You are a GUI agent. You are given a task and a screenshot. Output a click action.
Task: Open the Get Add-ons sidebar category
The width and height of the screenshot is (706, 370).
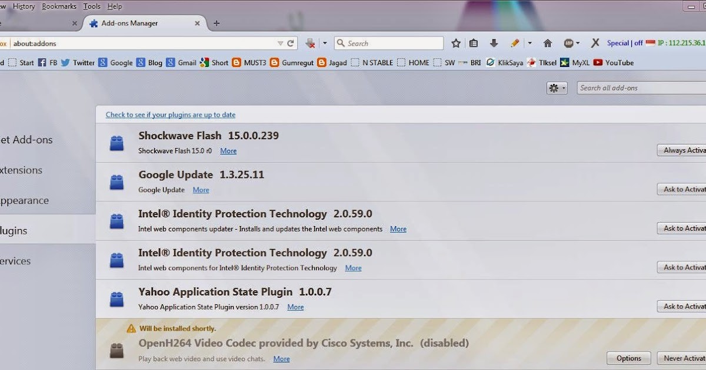[26, 140]
